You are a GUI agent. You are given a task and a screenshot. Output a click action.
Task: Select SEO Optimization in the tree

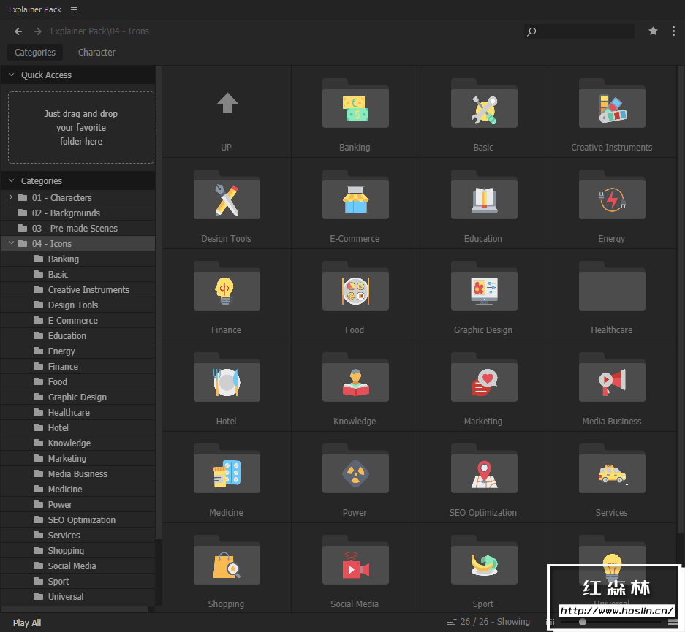(x=77, y=519)
